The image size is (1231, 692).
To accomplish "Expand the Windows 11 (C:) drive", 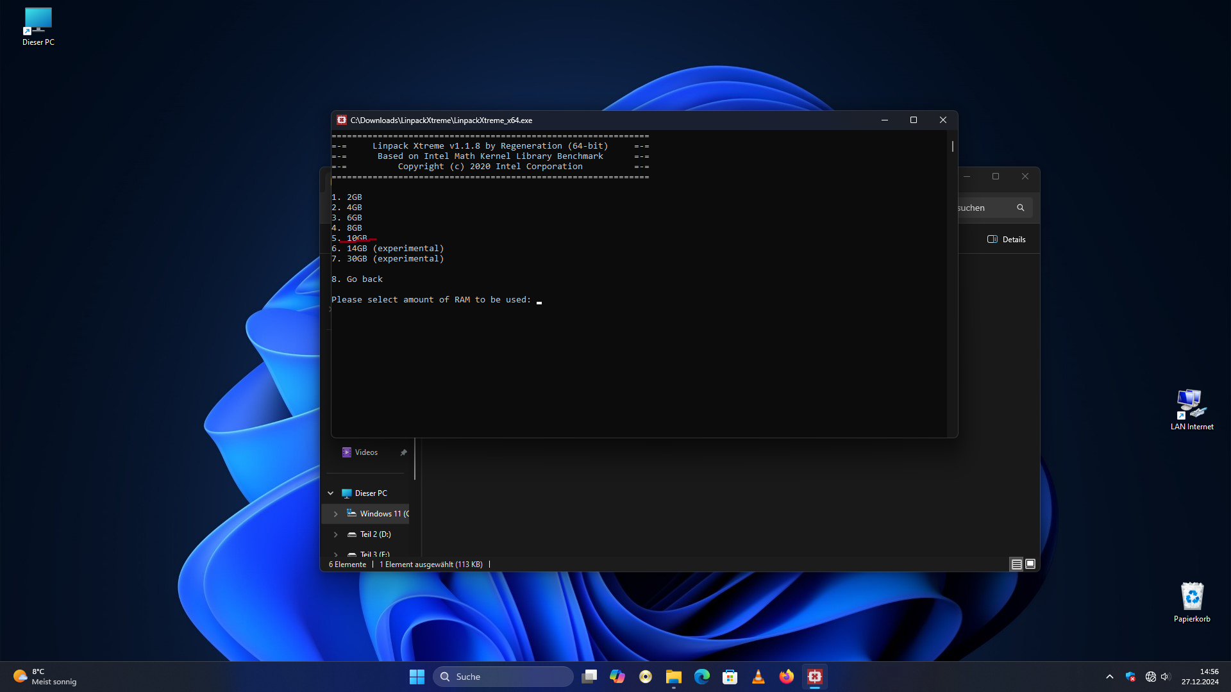I will [335, 514].
